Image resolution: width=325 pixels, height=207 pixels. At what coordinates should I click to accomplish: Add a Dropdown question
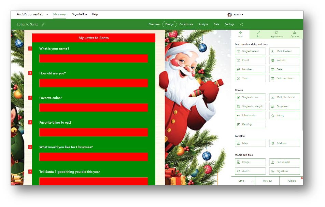click(285, 107)
